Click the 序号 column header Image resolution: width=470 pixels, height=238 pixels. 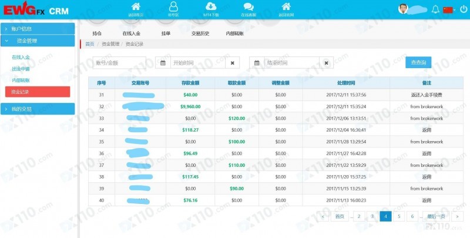(101, 83)
